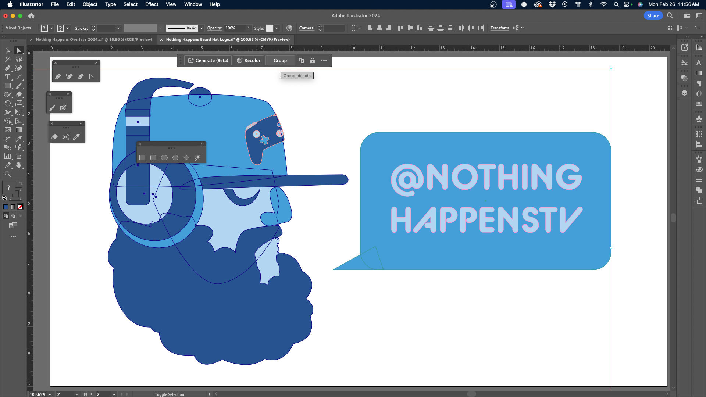This screenshot has height=397, width=706.
Task: Open the Window menu
Action: coord(193,4)
